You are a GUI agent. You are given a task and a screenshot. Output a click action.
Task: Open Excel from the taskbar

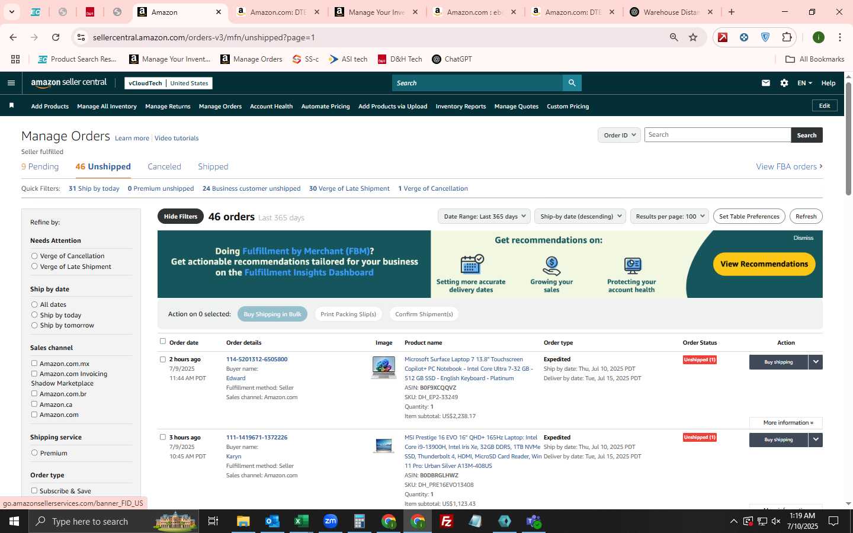[x=302, y=521]
